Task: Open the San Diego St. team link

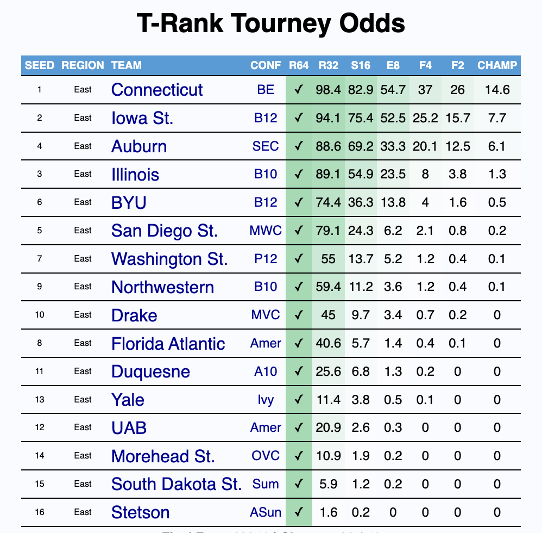Action: coord(165,231)
